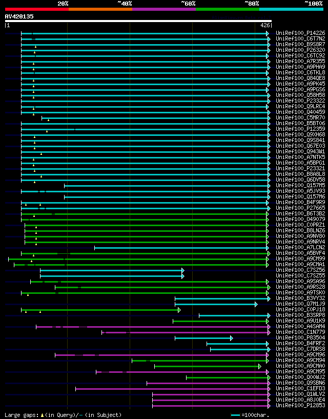Image resolution: width=328 pixels, height=419 pixels.
Task: Click the green ~80% legend segment
Action: pos(228,9)
